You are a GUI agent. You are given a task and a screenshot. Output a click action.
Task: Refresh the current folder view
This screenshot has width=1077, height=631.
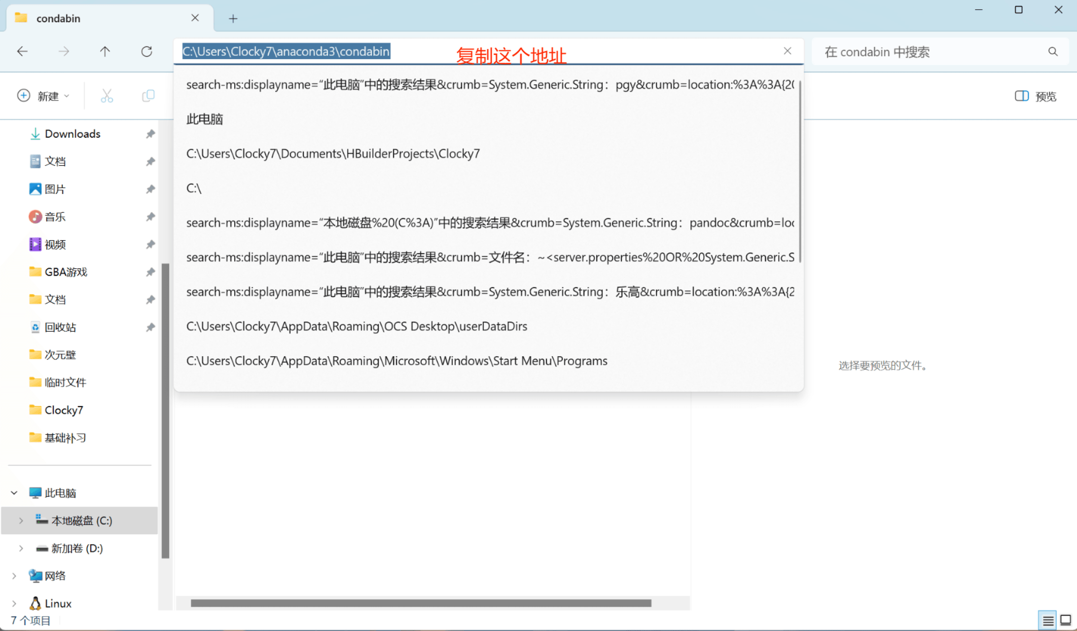click(x=146, y=51)
